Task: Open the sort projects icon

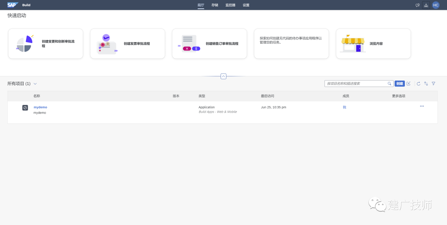Action: click(x=426, y=84)
